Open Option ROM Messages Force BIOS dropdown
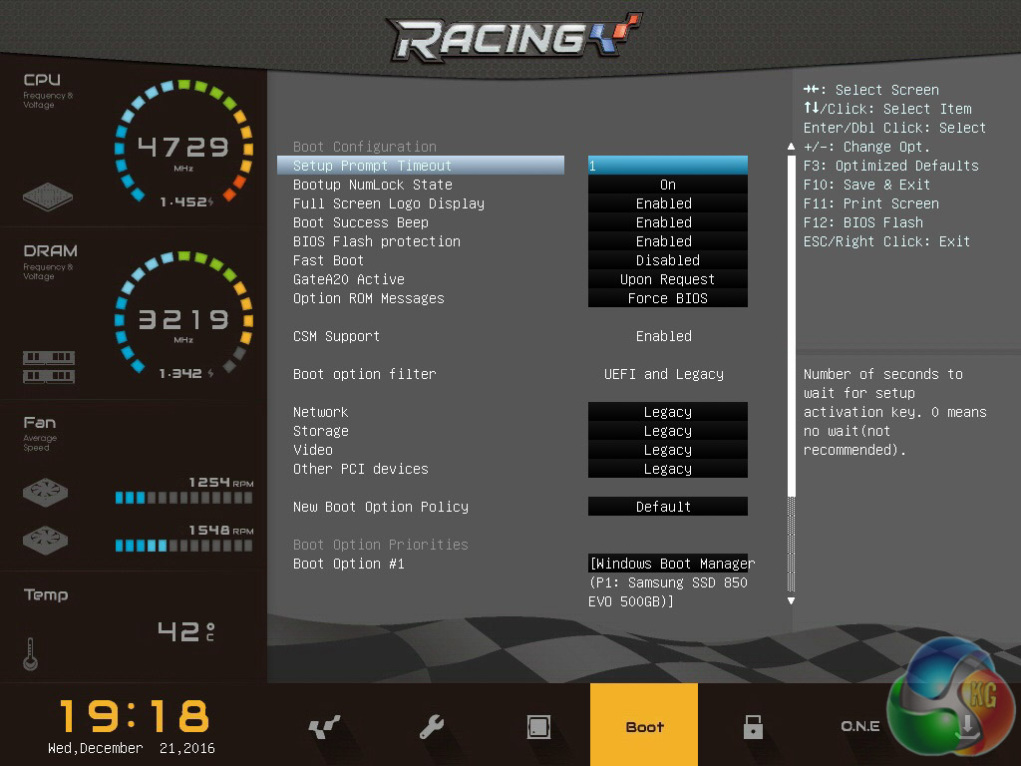The image size is (1021, 766). click(x=667, y=297)
